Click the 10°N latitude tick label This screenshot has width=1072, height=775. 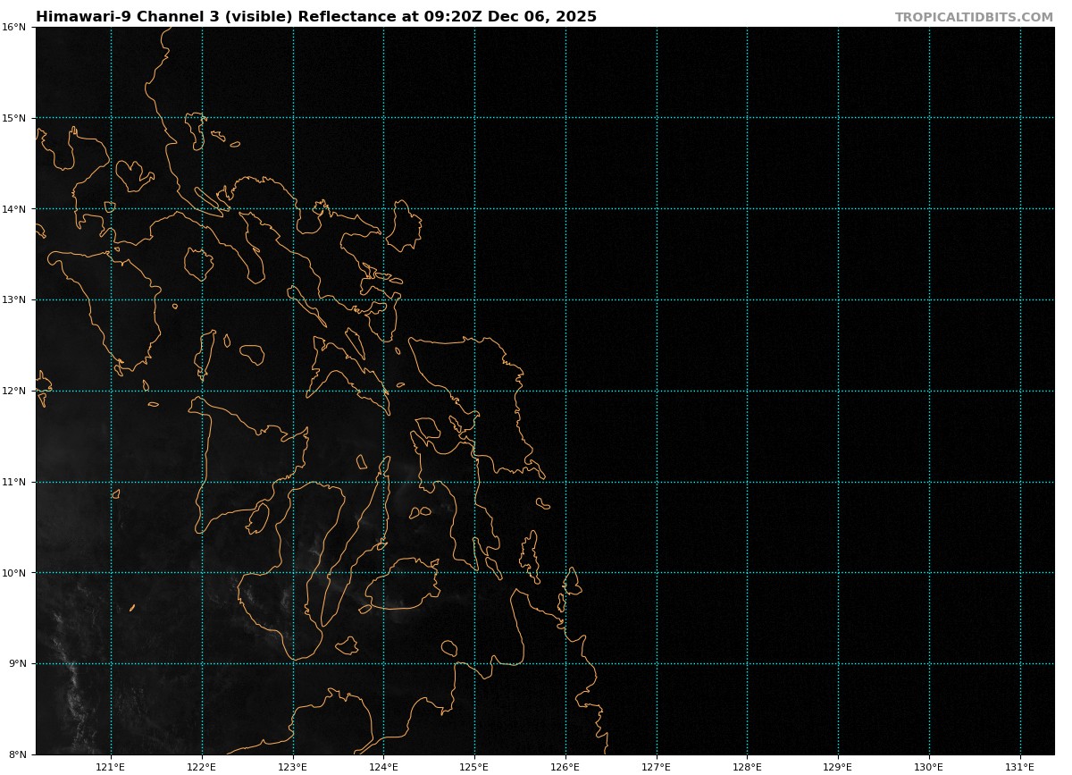[13, 573]
